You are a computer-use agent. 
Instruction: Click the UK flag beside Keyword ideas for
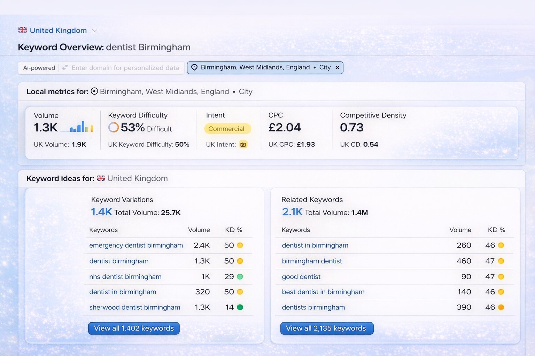tap(101, 178)
